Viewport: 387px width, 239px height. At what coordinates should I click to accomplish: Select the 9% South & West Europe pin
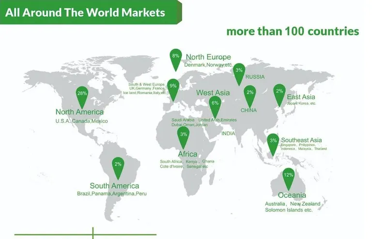pos(173,87)
